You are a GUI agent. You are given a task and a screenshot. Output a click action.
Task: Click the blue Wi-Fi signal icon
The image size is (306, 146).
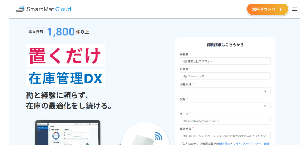(x=158, y=136)
